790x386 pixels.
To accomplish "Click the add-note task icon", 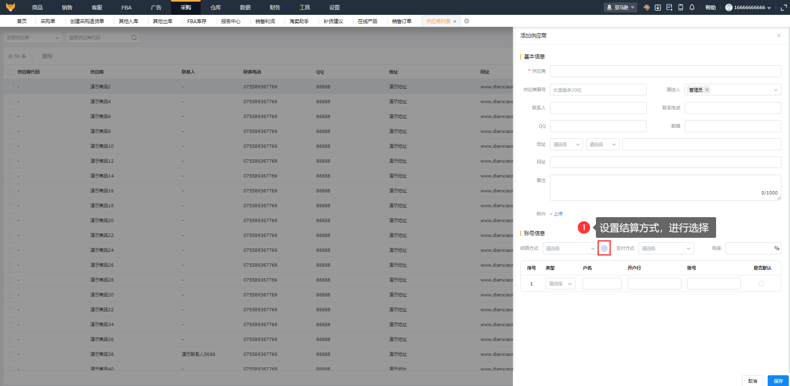I will point(669,7).
